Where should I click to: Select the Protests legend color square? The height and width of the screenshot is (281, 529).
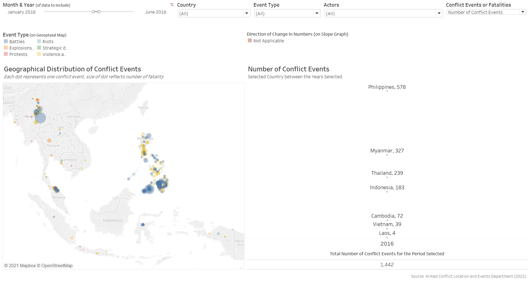tap(6, 54)
